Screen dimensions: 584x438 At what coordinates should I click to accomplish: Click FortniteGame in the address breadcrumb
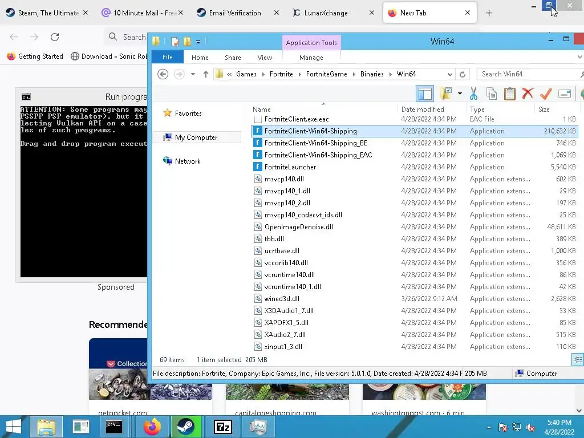[x=327, y=74]
